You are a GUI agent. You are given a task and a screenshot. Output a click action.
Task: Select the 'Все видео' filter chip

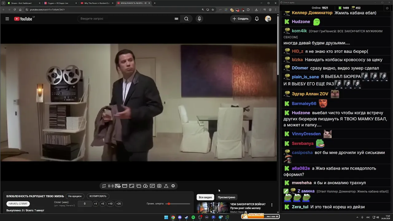[x=205, y=197]
